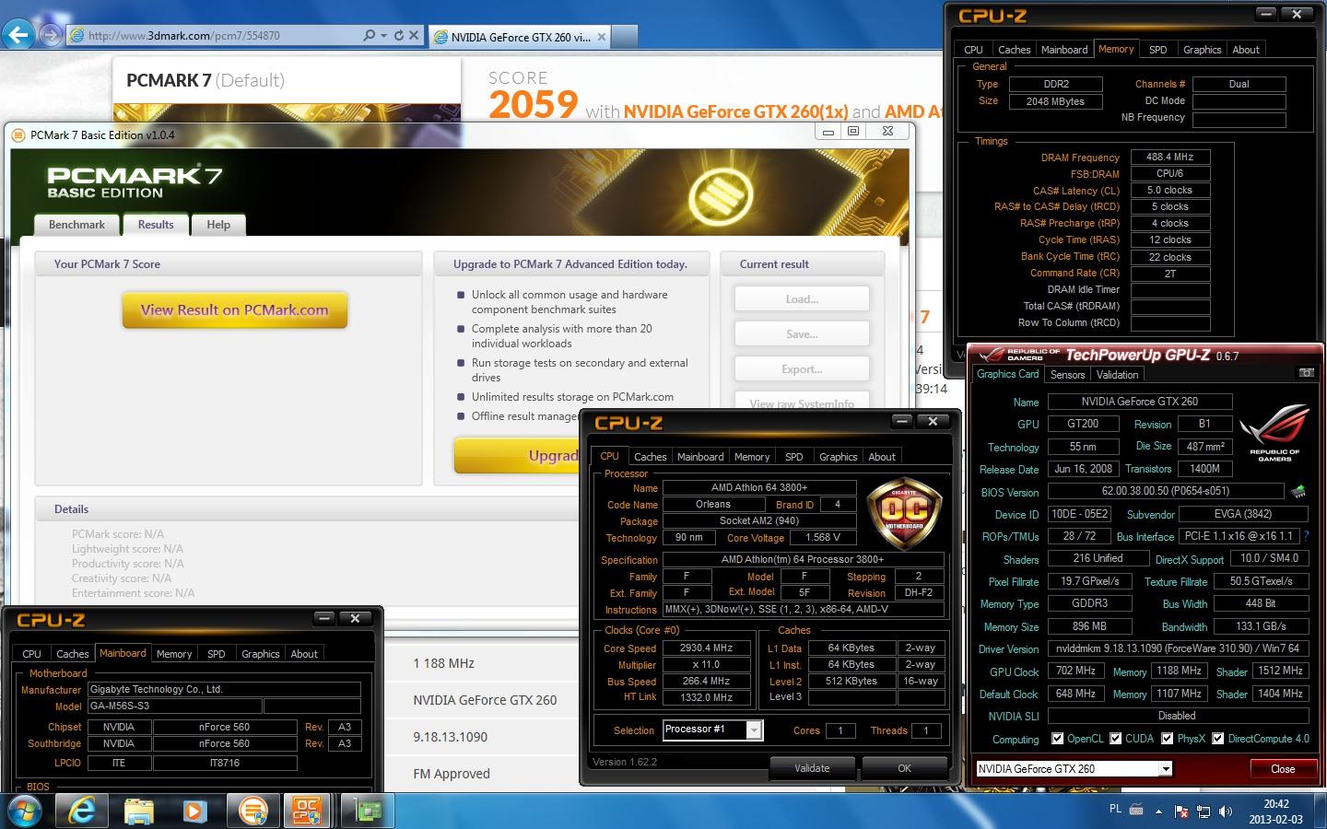This screenshot has height=829, width=1327.
Task: Click the 2059 score on the 3DMark page
Action: pos(534,104)
